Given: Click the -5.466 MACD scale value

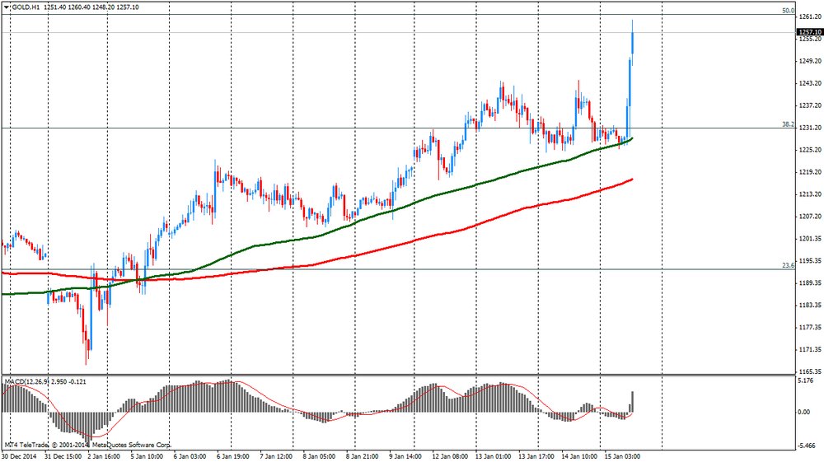Looking at the screenshot, I should [806, 445].
